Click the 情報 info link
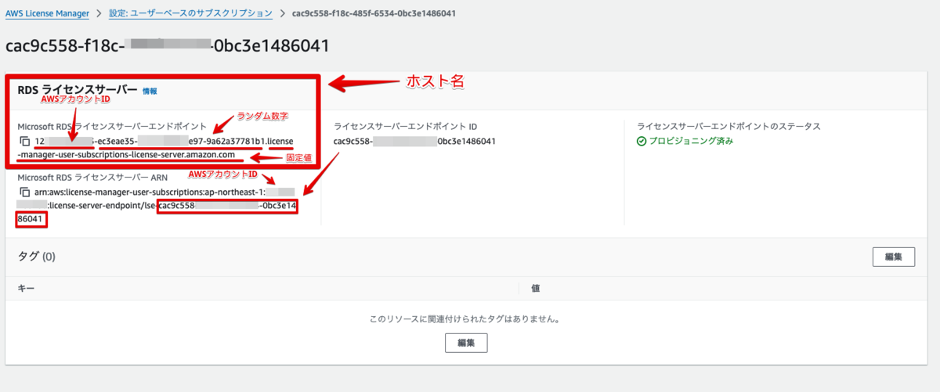The image size is (940, 392). 150,91
